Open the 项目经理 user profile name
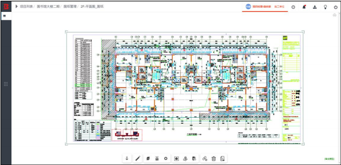This screenshot has width=341, height=165. pos(262,7)
